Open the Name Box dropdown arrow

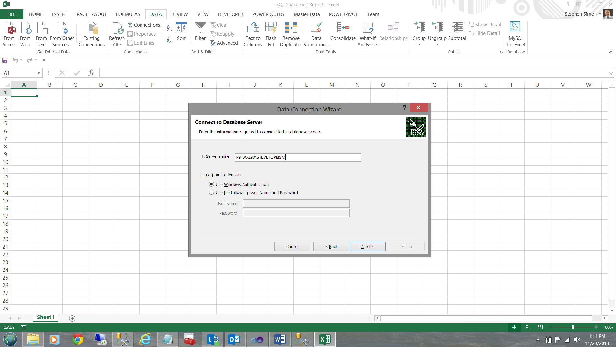38,73
